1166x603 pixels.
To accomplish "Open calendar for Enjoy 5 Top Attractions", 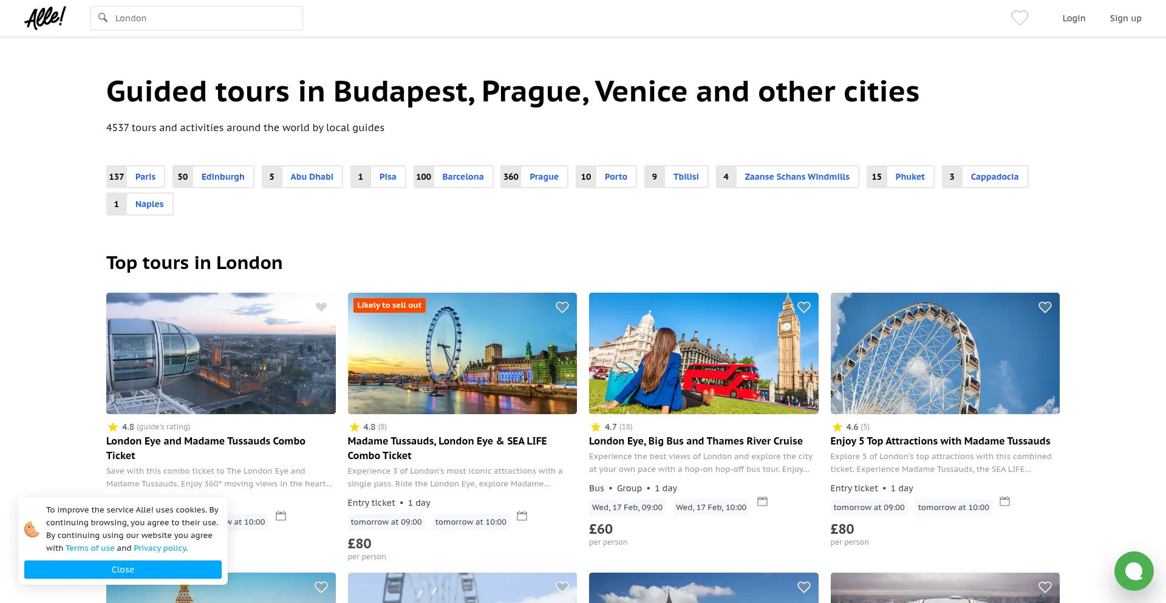I will click(x=1005, y=501).
